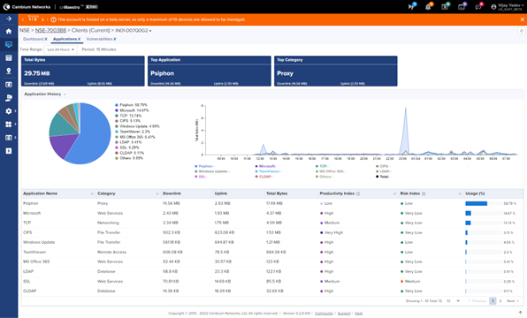The image size is (527, 318).
Task: Click the NSE-7003B8 breadcrumb link
Action: [x=50, y=31]
